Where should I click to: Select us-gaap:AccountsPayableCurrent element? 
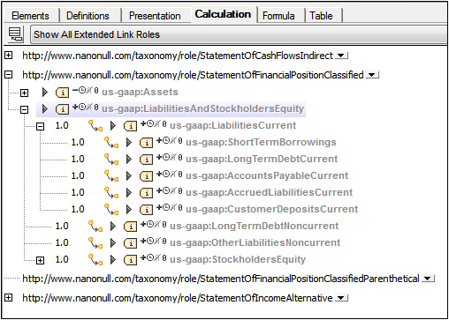(267, 175)
